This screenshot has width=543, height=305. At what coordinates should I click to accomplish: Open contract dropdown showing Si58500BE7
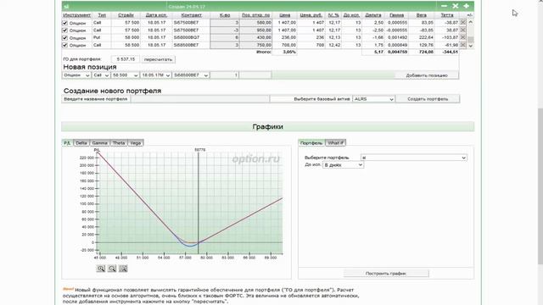pyautogui.click(x=191, y=75)
